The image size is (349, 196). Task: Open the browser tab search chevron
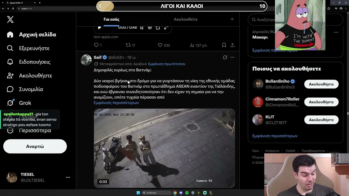coord(3,3)
